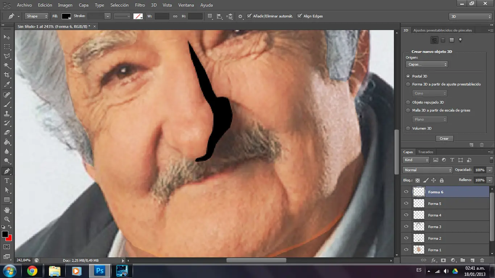This screenshot has height=278, width=495.
Task: Select Postal 3D radio option
Action: [408, 76]
